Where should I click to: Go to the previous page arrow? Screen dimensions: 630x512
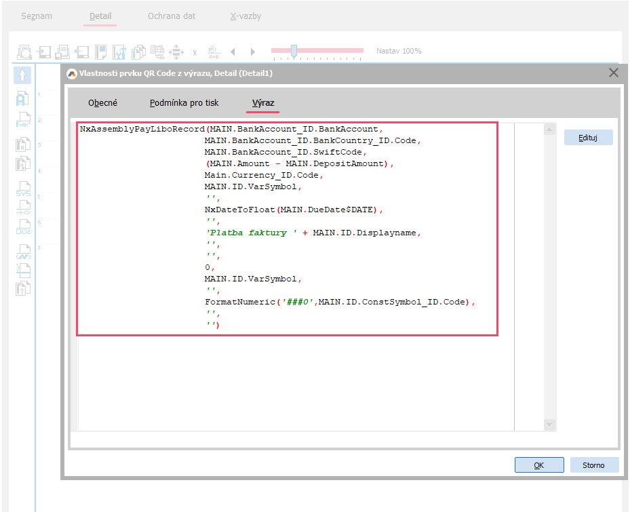click(x=233, y=52)
